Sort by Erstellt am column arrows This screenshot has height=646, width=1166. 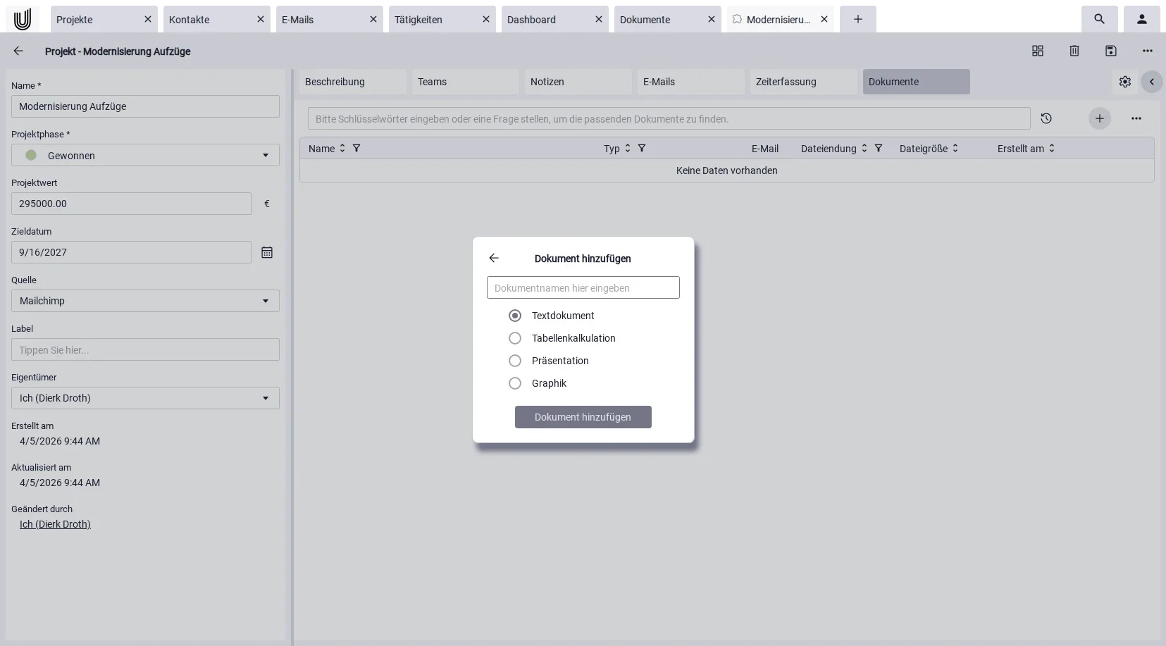point(1052,148)
